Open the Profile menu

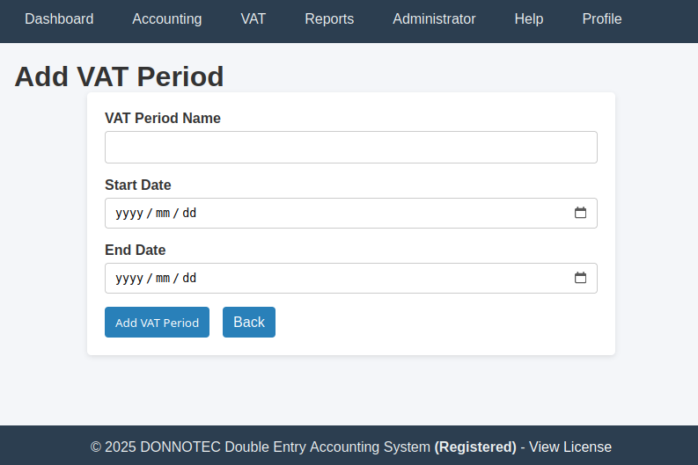(x=602, y=19)
